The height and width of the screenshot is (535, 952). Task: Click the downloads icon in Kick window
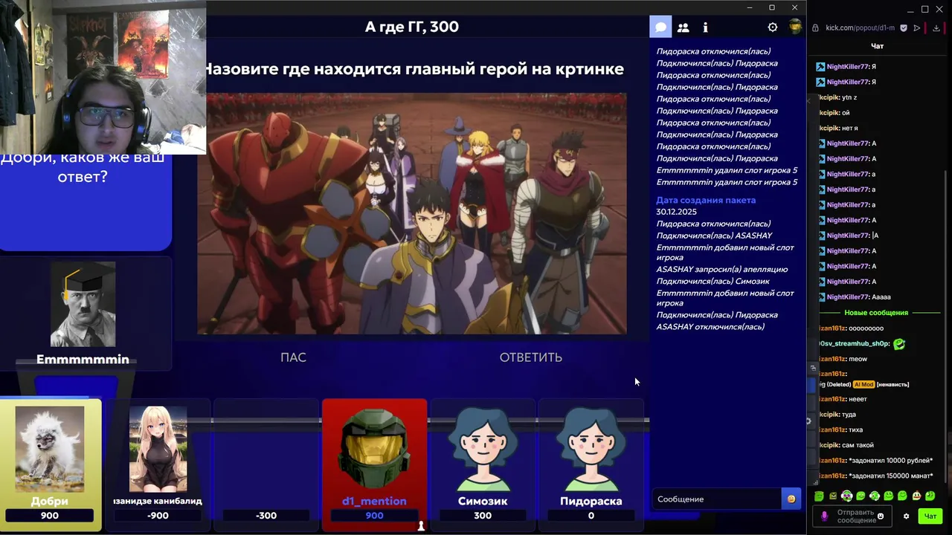[x=936, y=27]
